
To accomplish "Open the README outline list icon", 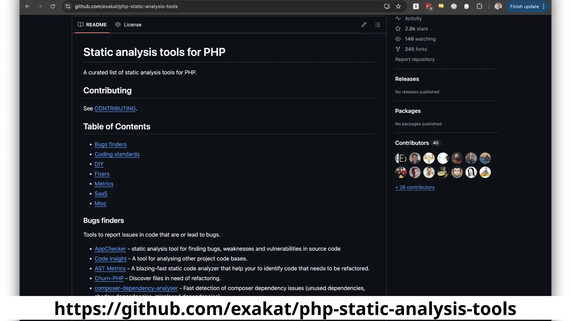I will 378,25.
